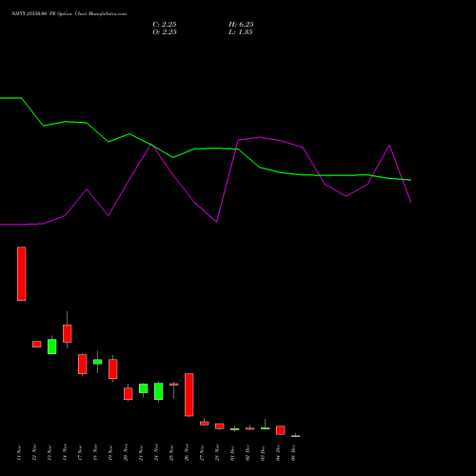Click the red candlestick for 04 Dec
The height and width of the screenshot is (476, 476).
click(281, 430)
